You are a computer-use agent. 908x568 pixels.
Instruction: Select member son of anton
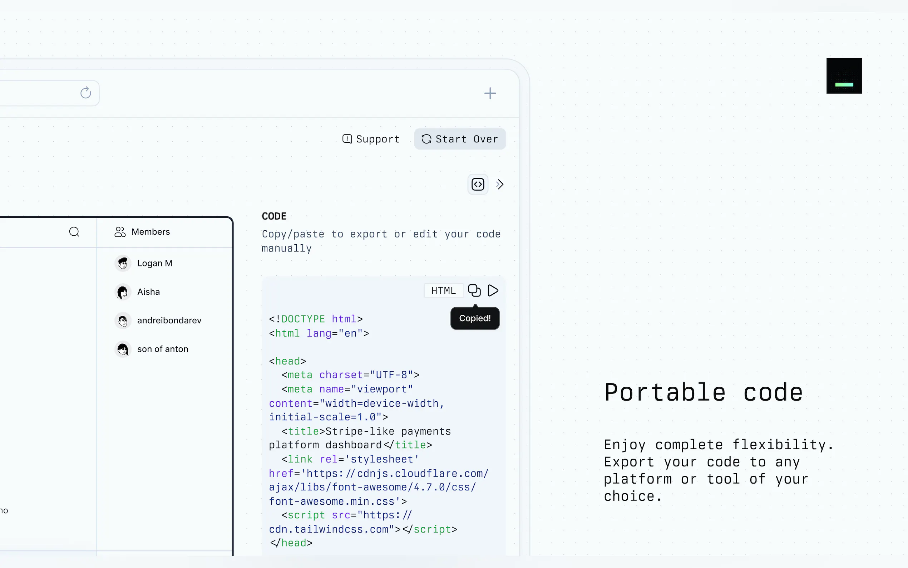[x=163, y=349]
